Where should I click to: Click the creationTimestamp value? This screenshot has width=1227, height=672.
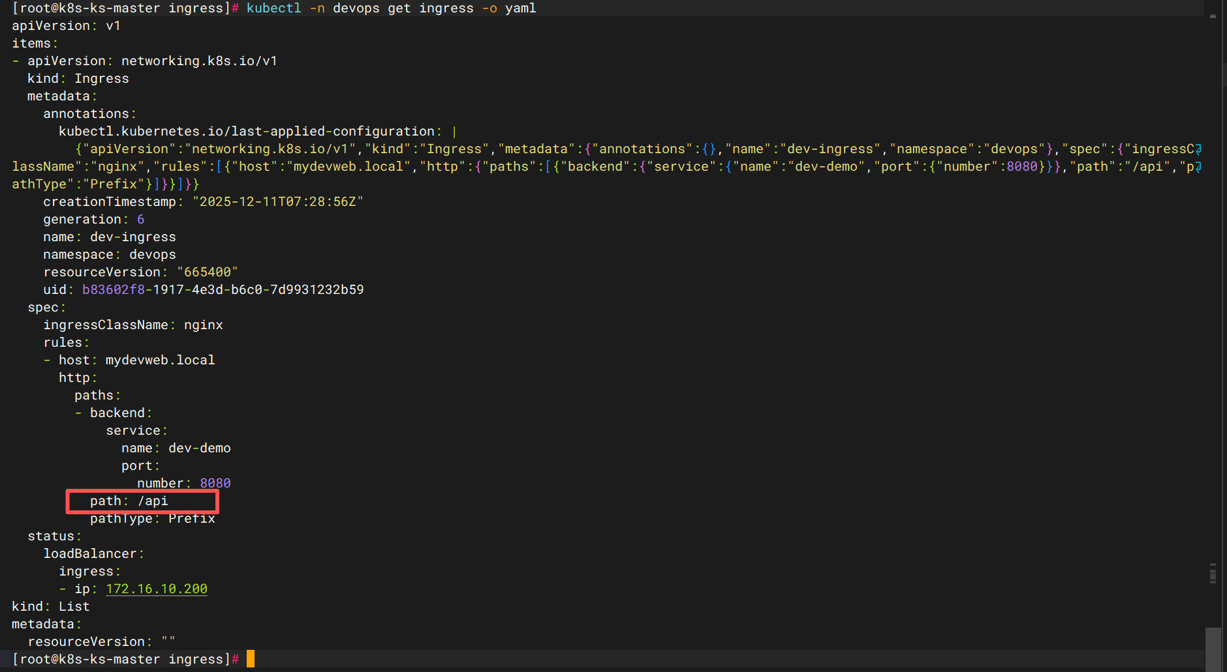tap(277, 201)
